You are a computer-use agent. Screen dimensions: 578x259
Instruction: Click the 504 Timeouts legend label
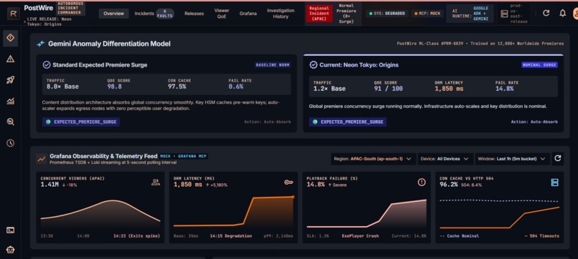click(541, 236)
